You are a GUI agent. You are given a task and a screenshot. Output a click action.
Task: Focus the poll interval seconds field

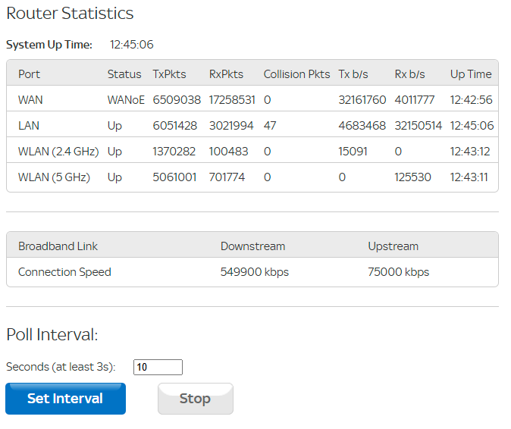[x=158, y=368]
